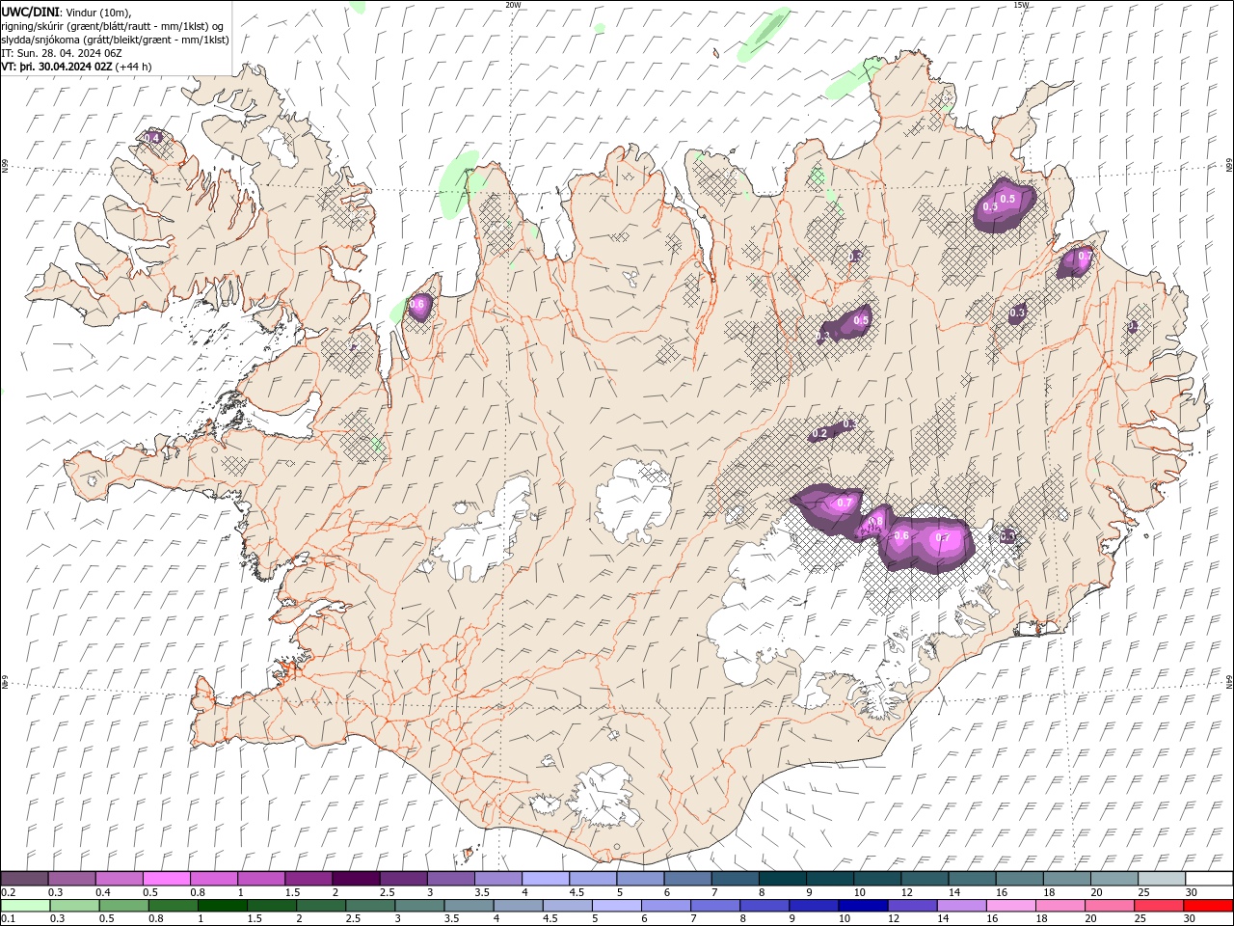Pick the upper legend swatch between 5 and 6
The width and height of the screenshot is (1234, 926).
pos(640,879)
